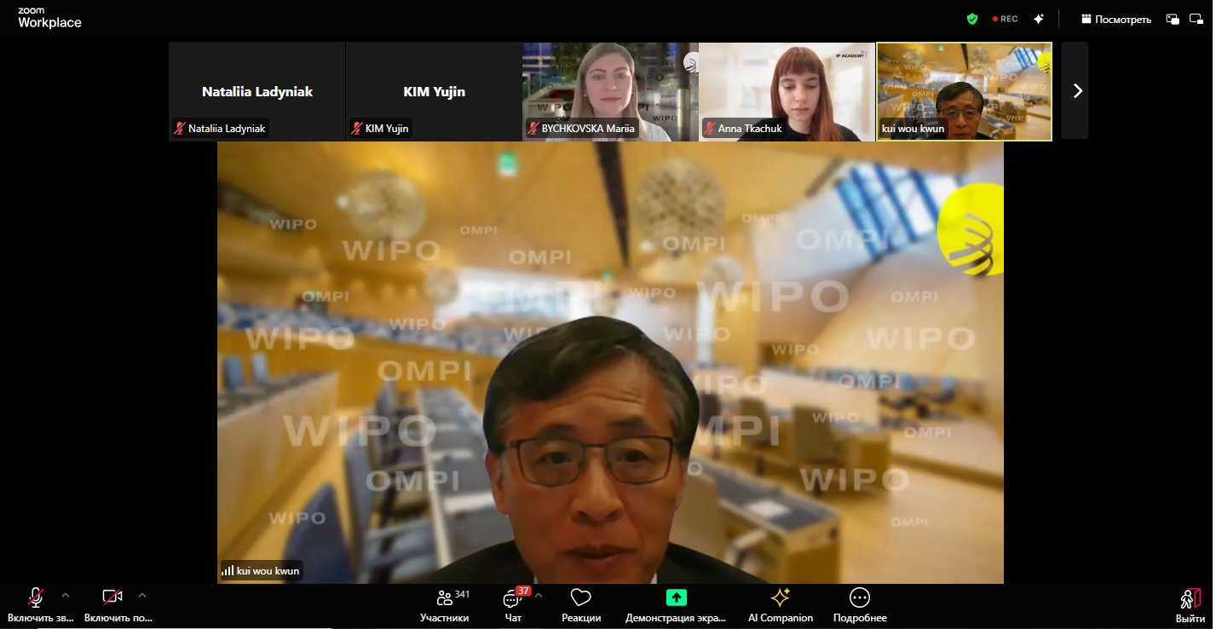Show next participants with the right arrow
This screenshot has height=629, width=1222.
(x=1077, y=90)
